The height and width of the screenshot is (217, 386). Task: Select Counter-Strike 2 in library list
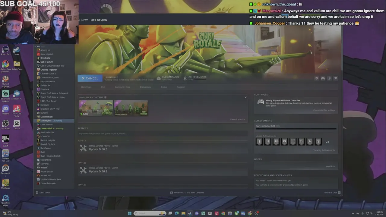48,74
